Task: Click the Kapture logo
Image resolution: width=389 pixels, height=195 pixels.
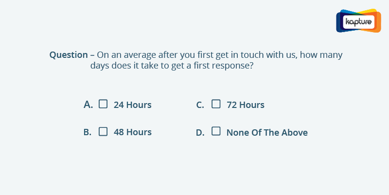Action: click(358, 21)
